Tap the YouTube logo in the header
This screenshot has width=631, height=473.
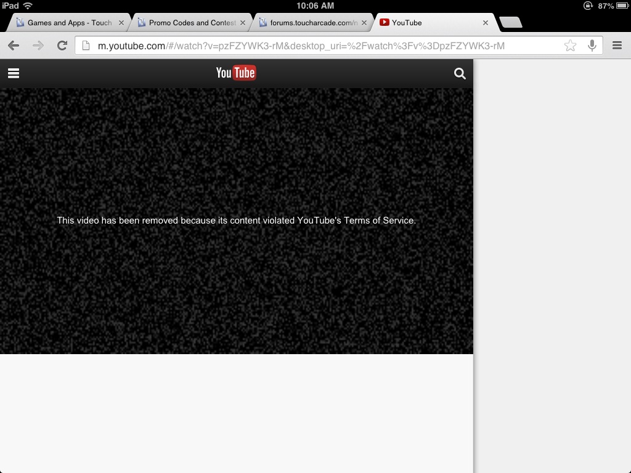tap(235, 73)
